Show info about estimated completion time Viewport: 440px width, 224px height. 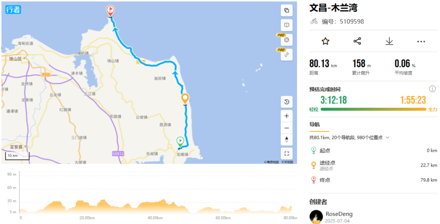pos(432,89)
